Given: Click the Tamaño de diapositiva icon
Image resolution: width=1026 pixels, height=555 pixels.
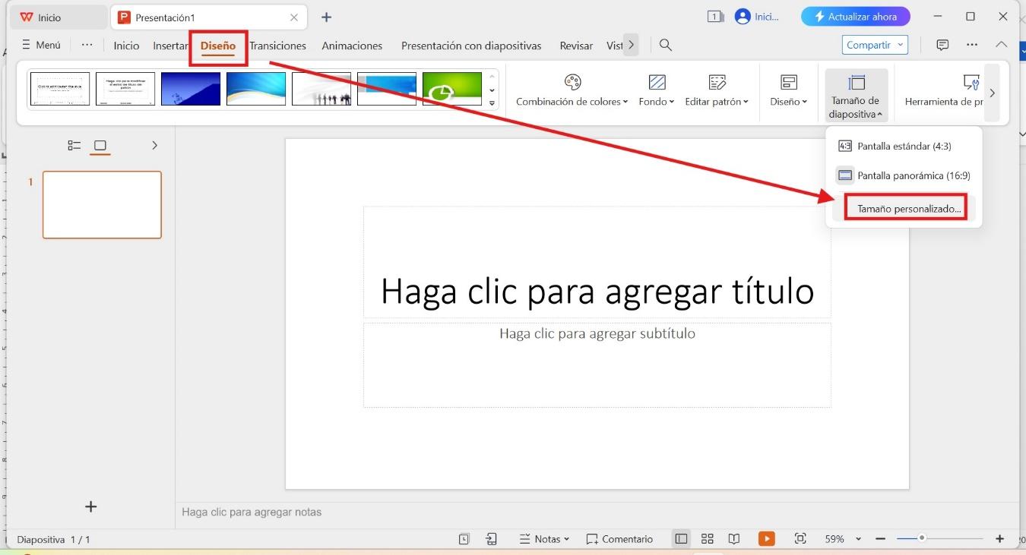Looking at the screenshot, I should click(x=856, y=84).
